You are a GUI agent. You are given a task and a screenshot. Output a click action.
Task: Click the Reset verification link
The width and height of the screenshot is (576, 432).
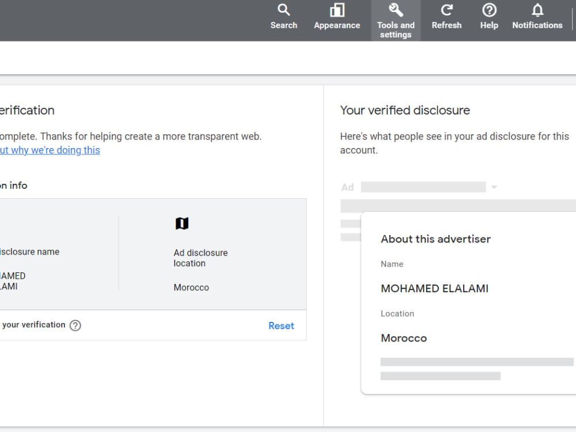tap(281, 326)
